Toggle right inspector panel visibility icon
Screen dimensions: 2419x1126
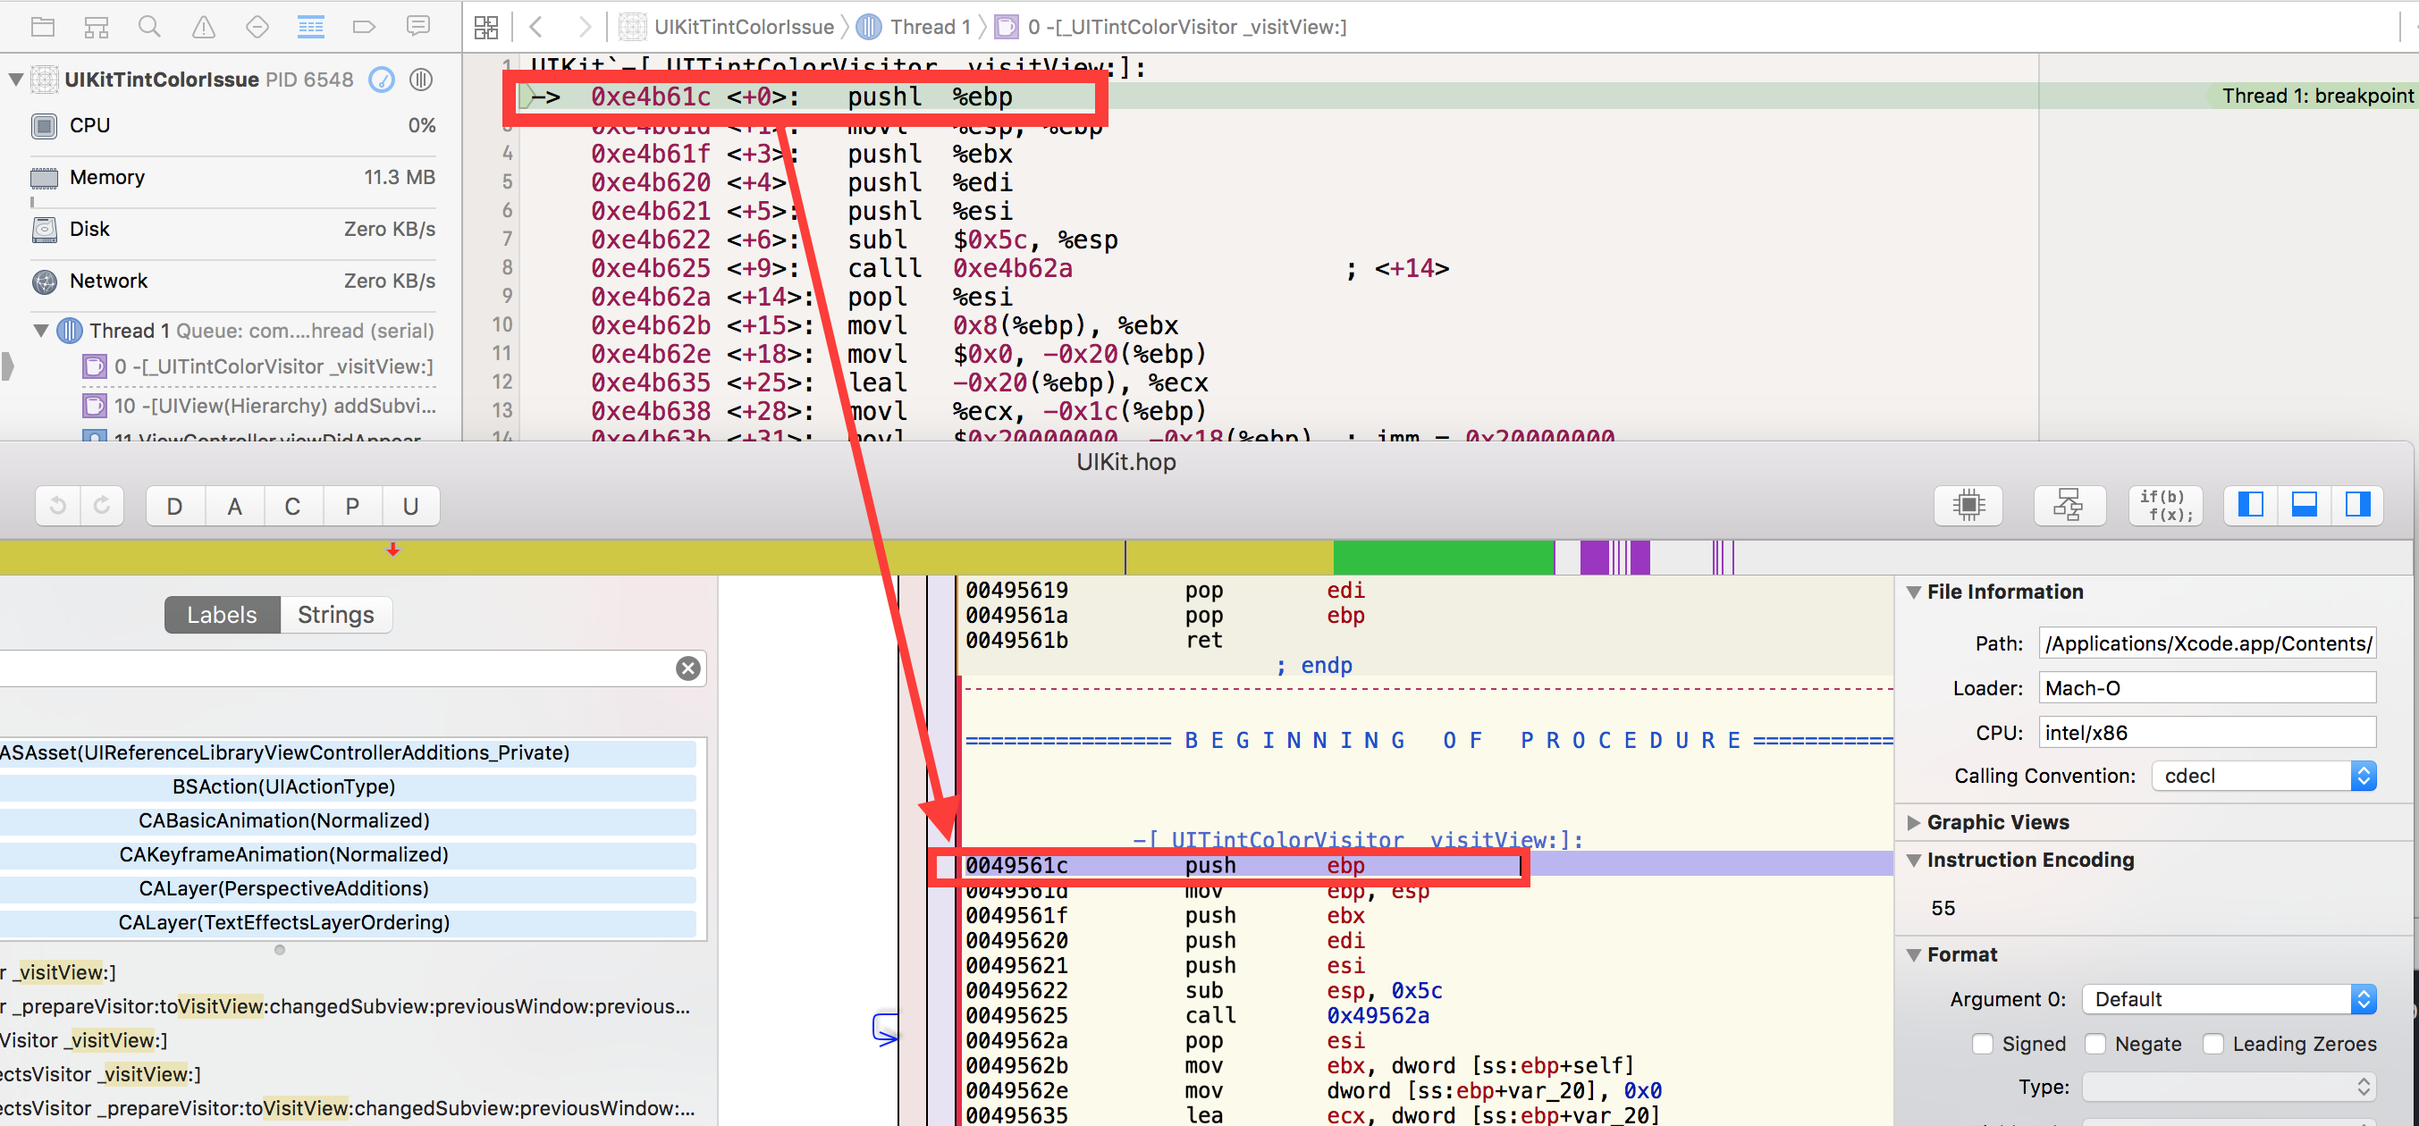[x=2358, y=505]
